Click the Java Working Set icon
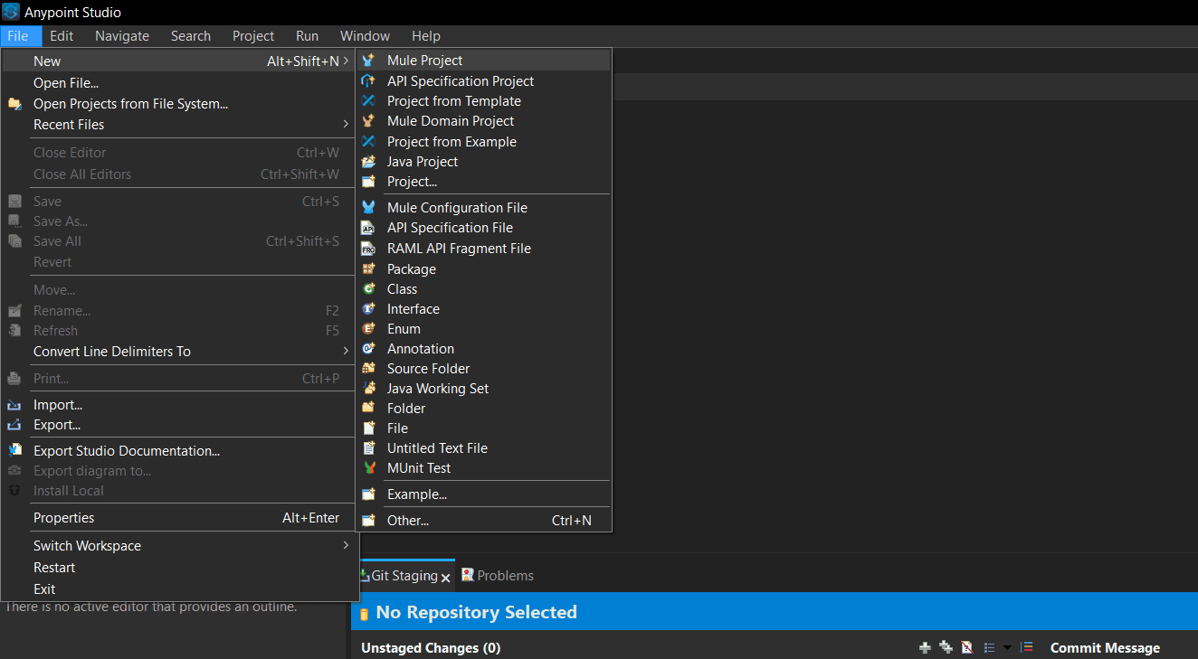Image resolution: width=1198 pixels, height=659 pixels. pyautogui.click(x=368, y=389)
